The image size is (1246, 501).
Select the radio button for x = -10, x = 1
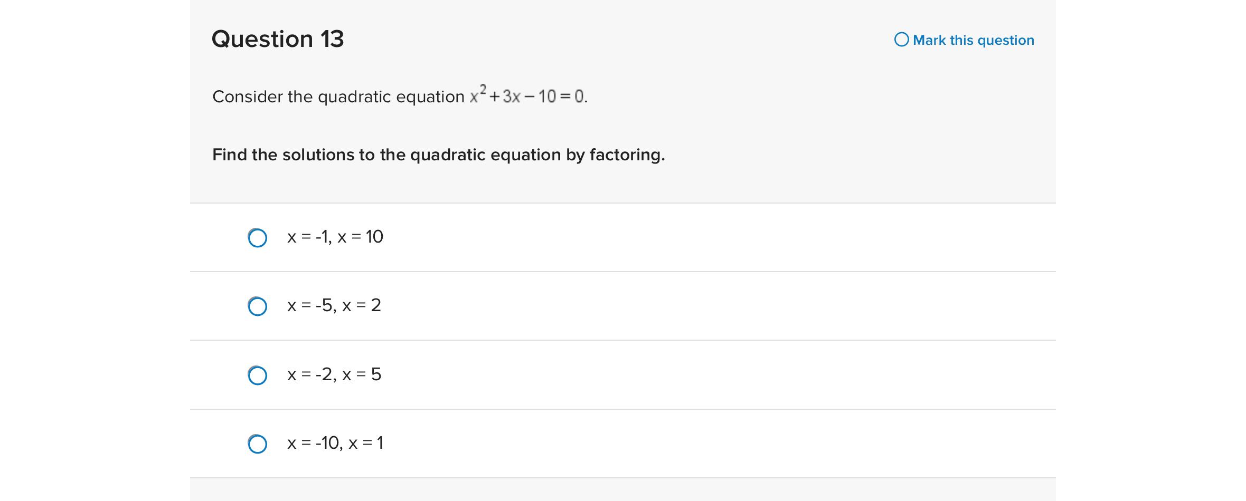click(x=257, y=444)
